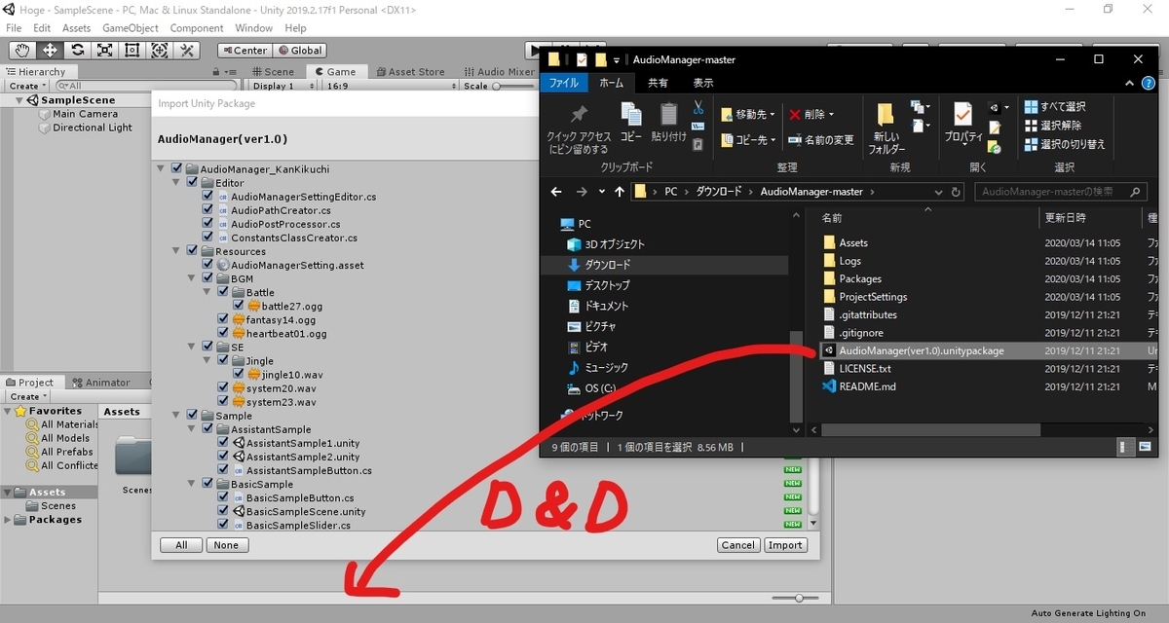Click the Main Camera object icon

tap(45, 114)
